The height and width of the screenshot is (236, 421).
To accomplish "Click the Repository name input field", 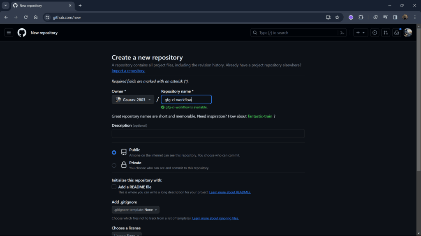I will pyautogui.click(x=186, y=100).
